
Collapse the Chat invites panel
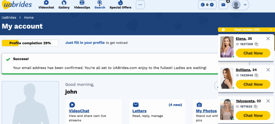coord(270,30)
